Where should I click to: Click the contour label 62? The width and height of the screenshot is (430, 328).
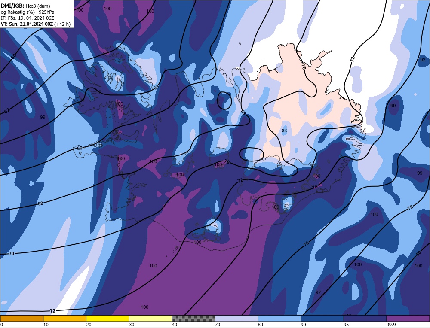coord(7,111)
